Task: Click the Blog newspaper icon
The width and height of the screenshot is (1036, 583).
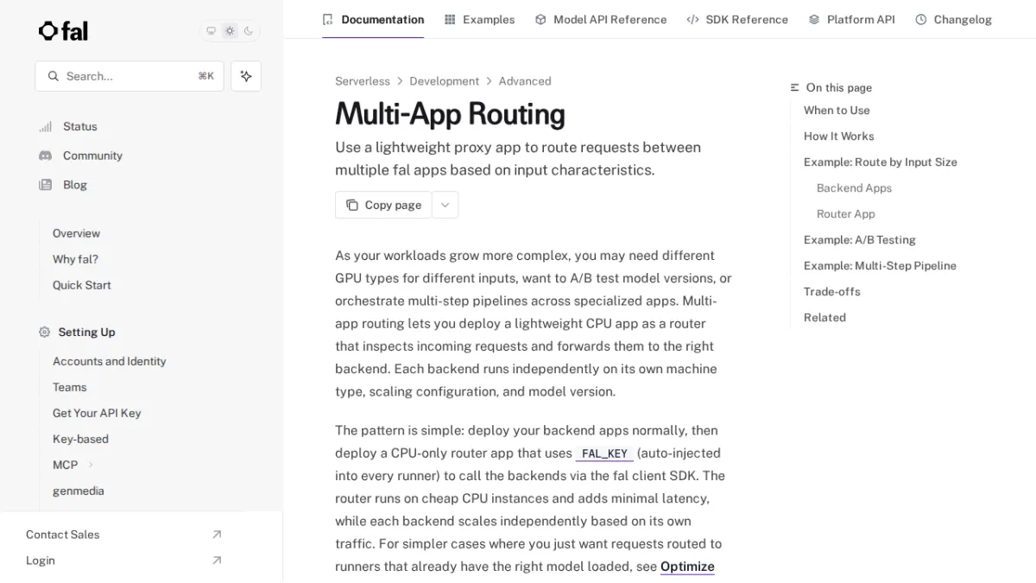Action: click(x=45, y=185)
